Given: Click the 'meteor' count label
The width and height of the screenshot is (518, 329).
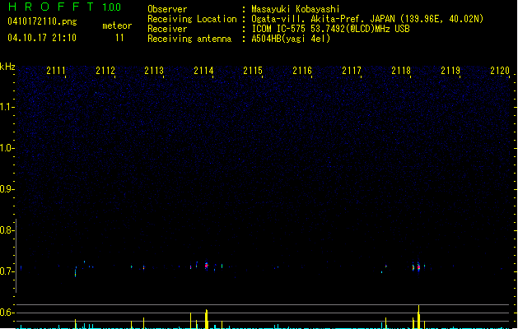Looking at the screenshot, I should (117, 25).
